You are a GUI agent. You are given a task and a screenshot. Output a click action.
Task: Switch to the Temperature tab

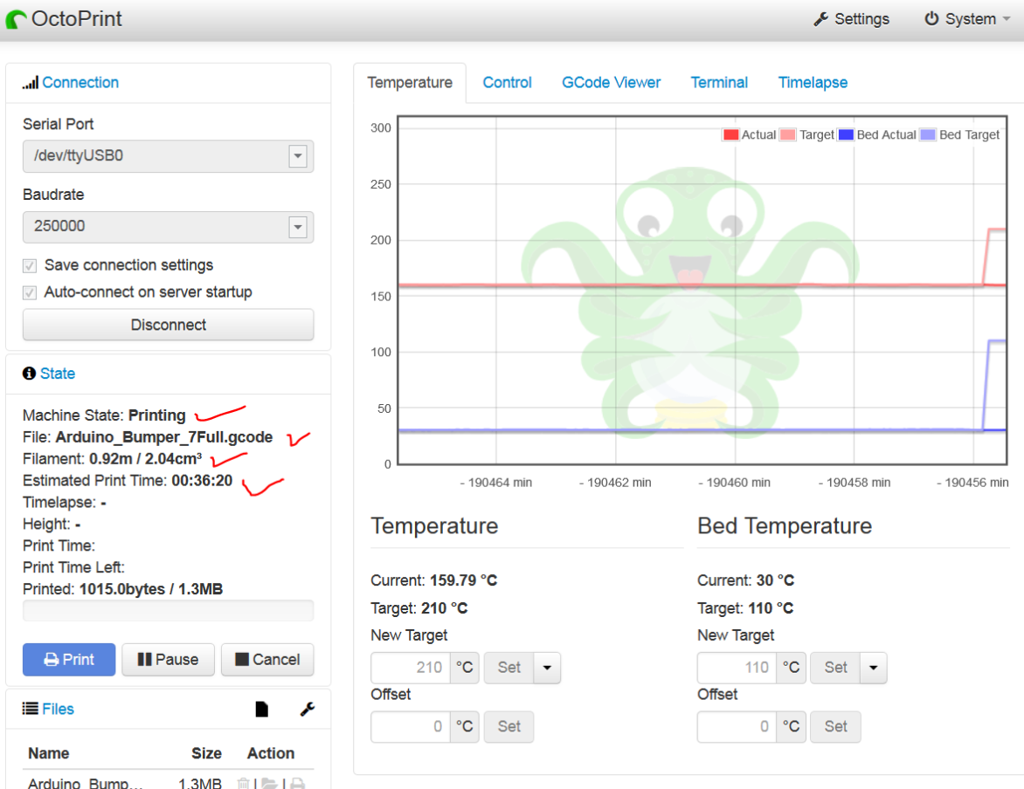click(410, 83)
